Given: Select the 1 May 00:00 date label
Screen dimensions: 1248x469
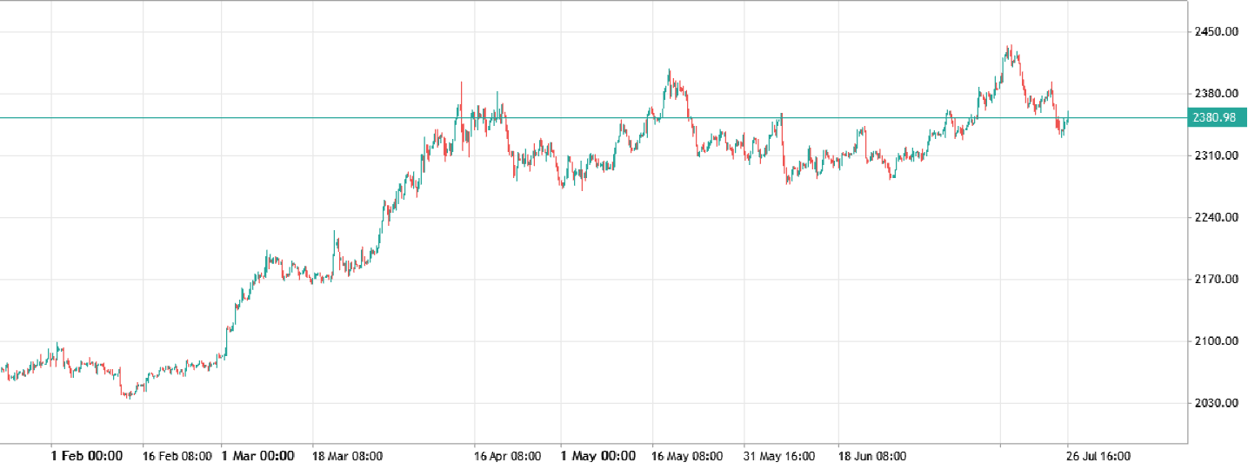Looking at the screenshot, I should tap(597, 456).
